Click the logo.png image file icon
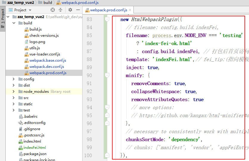Screen dimensions: 249x161 pos(27,42)
